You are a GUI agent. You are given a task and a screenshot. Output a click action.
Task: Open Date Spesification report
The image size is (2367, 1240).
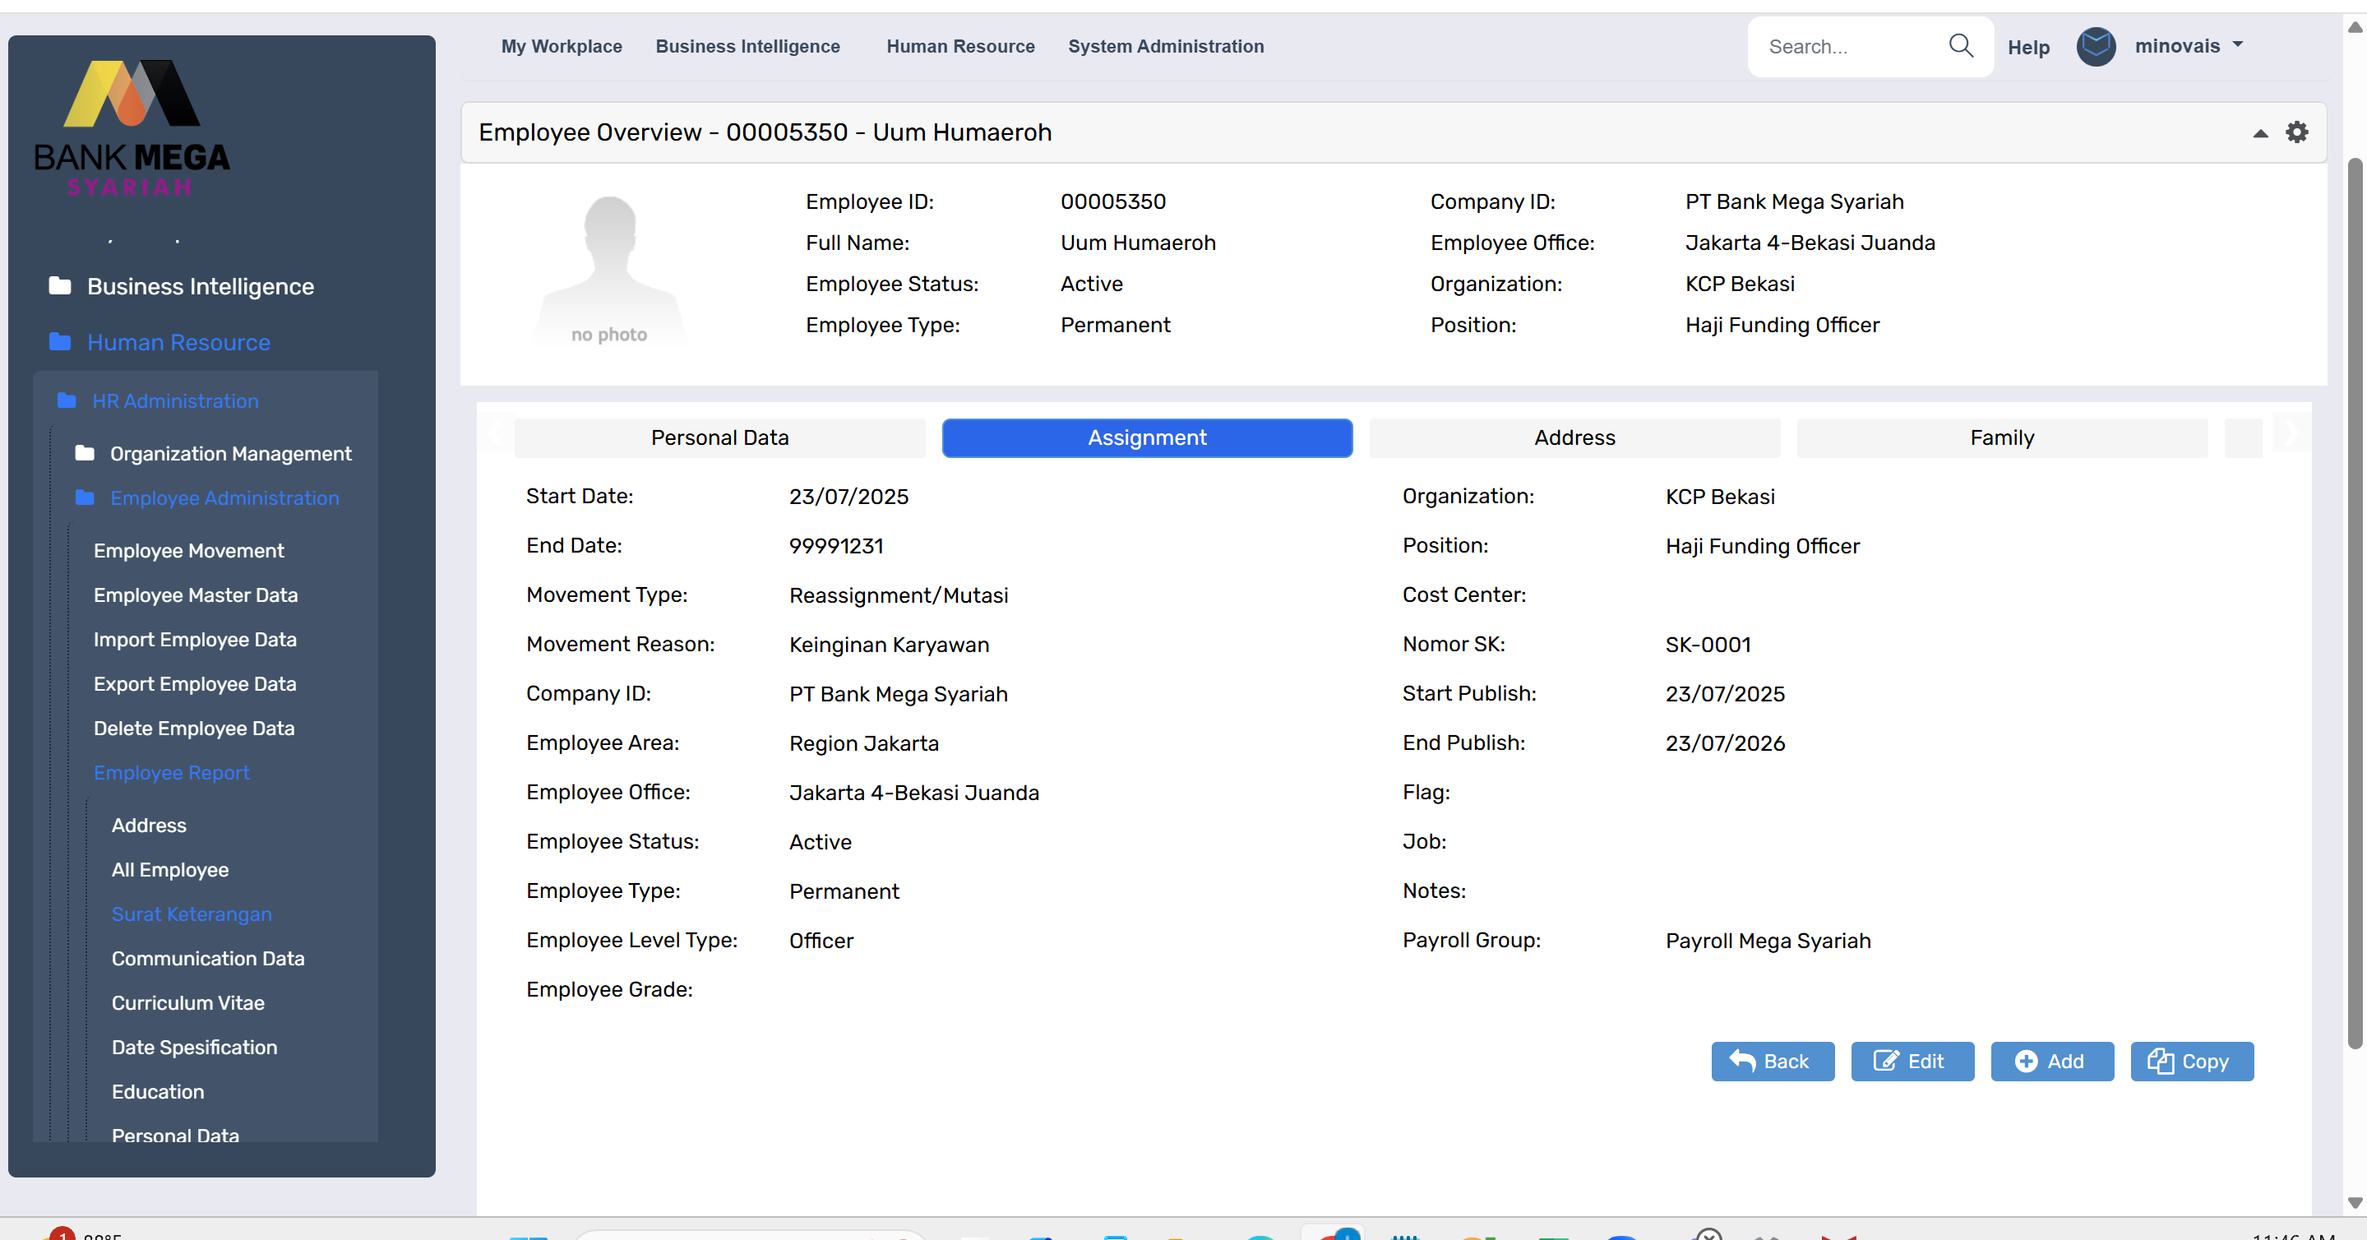(195, 1048)
